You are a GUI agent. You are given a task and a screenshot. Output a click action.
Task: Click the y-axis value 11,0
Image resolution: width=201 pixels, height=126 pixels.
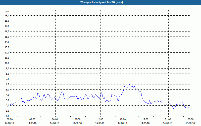coord(7,58)
